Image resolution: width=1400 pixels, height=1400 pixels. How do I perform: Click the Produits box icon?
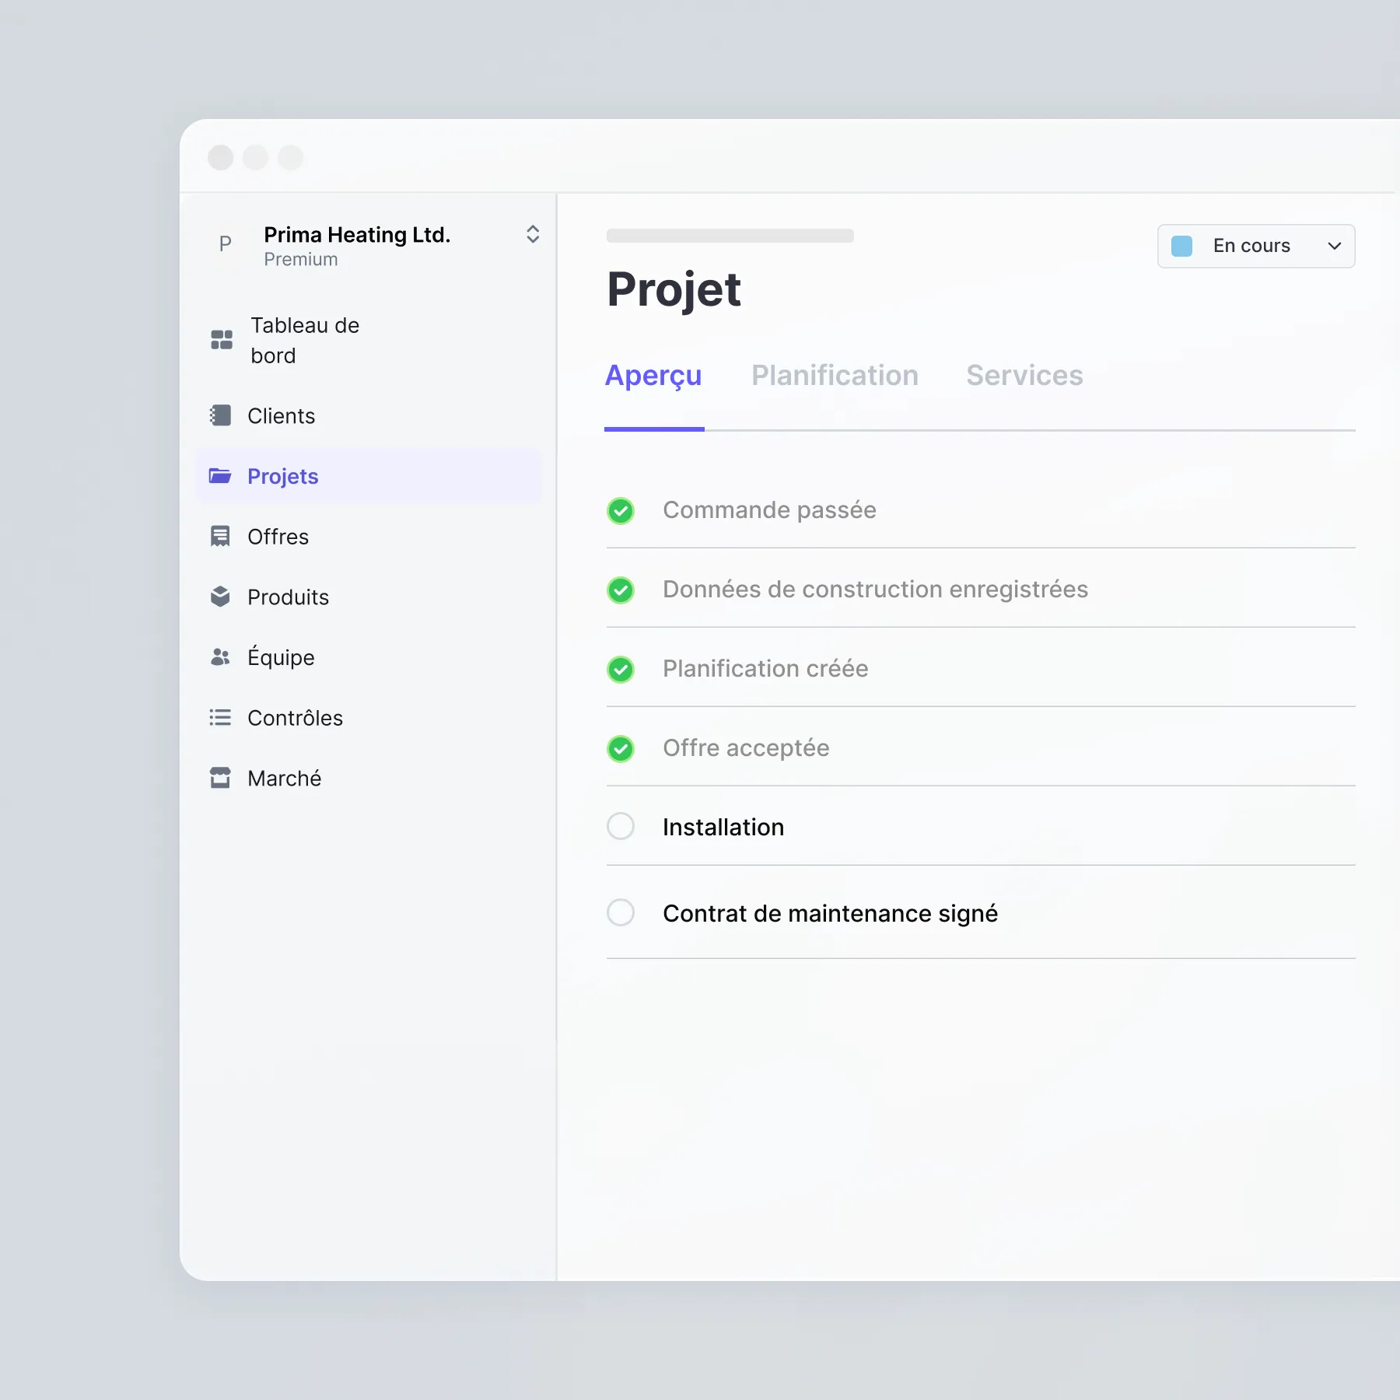tap(220, 597)
